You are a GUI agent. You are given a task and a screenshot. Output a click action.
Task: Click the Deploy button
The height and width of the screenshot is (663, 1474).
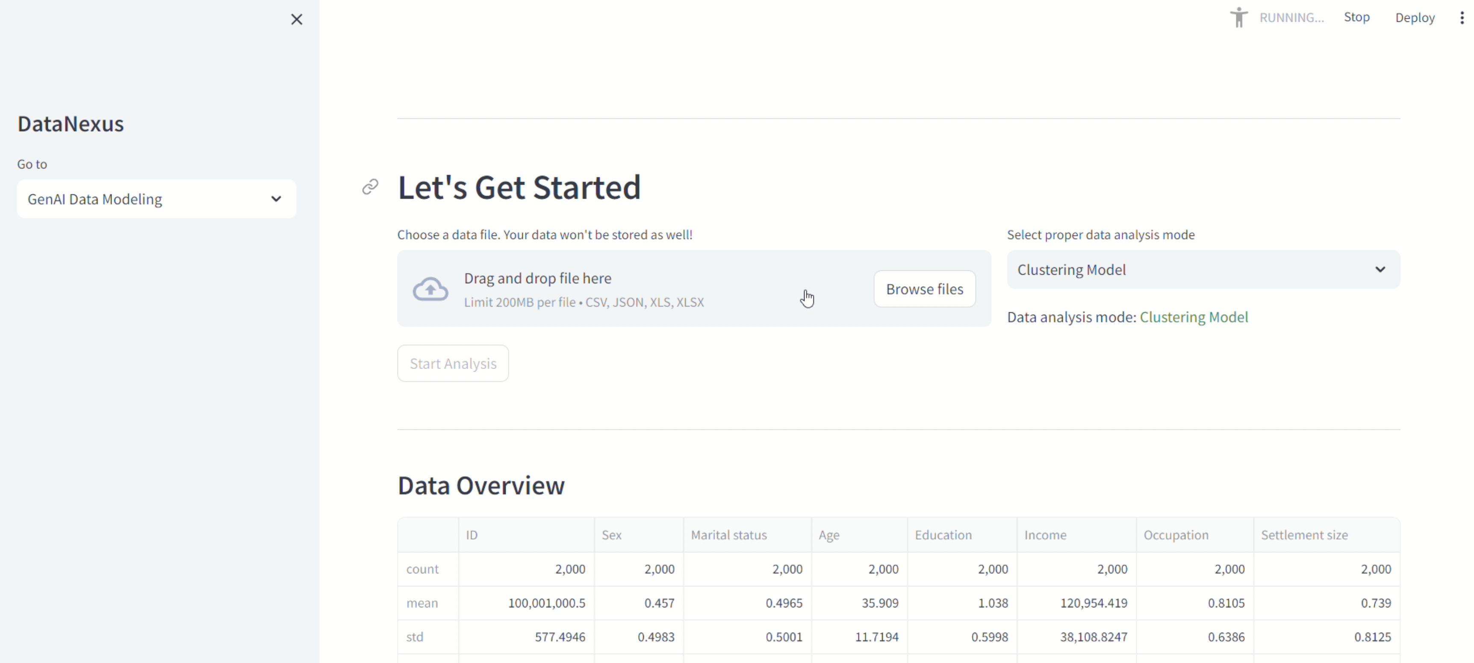1415,18
